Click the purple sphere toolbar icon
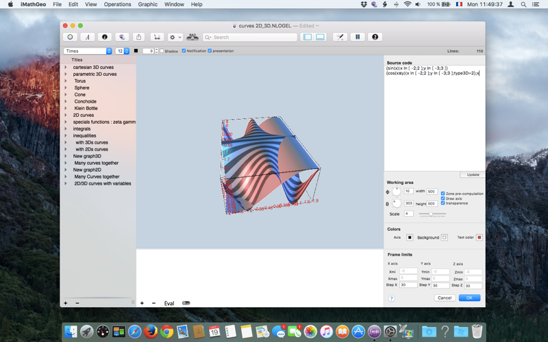Image resolution: width=548 pixels, height=342 pixels. click(122, 37)
